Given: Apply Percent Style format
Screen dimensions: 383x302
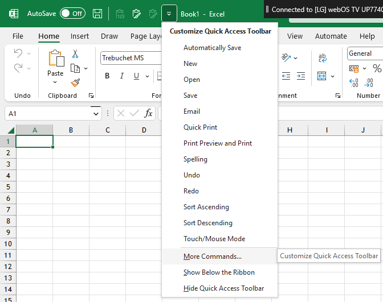Looking at the screenshot, I should [x=377, y=68].
